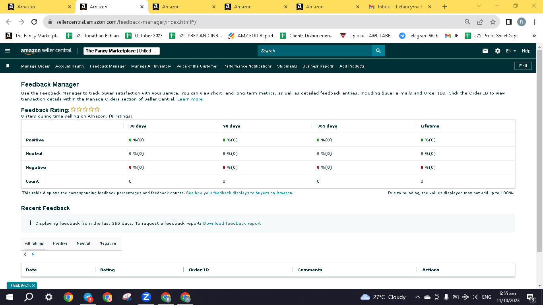543x305 pixels.
Task: Open the 'October 2023' bookmark
Action: [144, 36]
